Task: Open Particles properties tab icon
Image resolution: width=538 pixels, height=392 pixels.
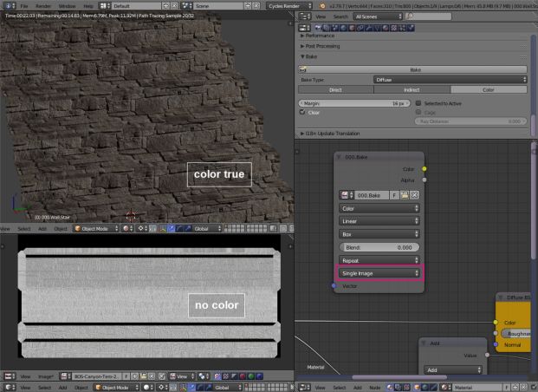Action: (x=402, y=28)
